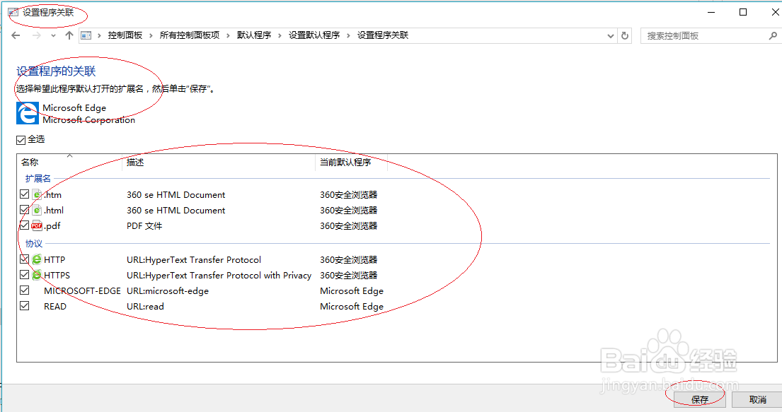Image resolution: width=782 pixels, height=412 pixels.
Task: Maximize the 设置程序关联 window
Action: (743, 13)
